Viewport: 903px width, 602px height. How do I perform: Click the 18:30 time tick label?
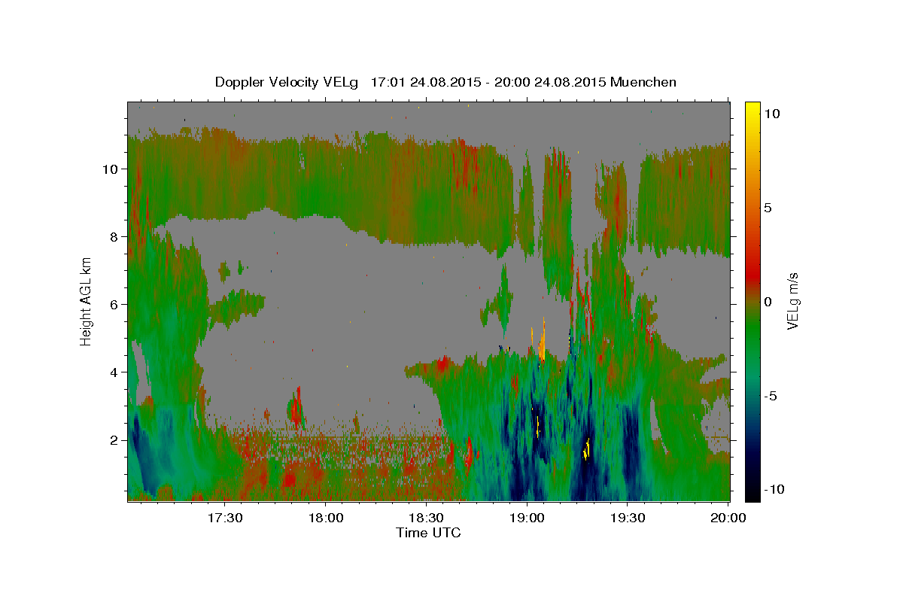click(426, 518)
